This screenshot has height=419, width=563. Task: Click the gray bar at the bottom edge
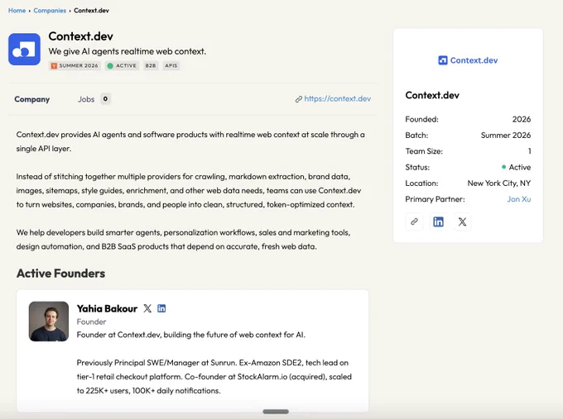pyautogui.click(x=276, y=412)
